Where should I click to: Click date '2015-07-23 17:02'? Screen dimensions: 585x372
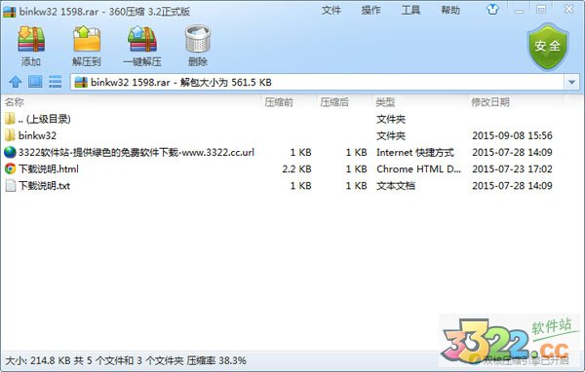pyautogui.click(x=512, y=168)
